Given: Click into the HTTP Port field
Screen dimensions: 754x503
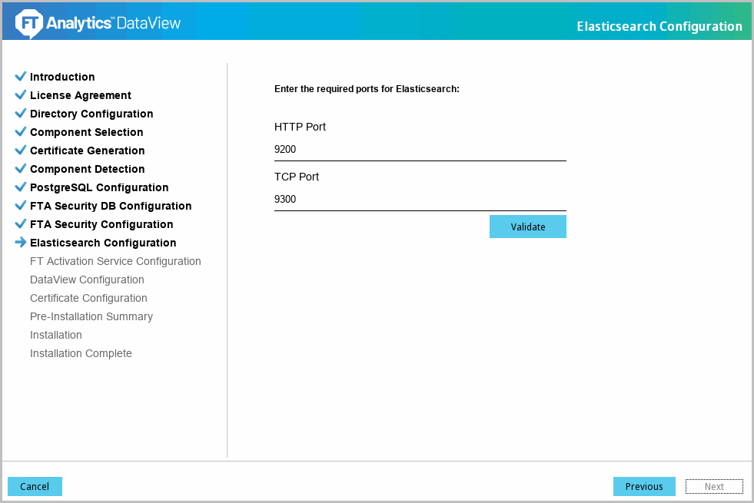Looking at the screenshot, I should click(x=420, y=150).
